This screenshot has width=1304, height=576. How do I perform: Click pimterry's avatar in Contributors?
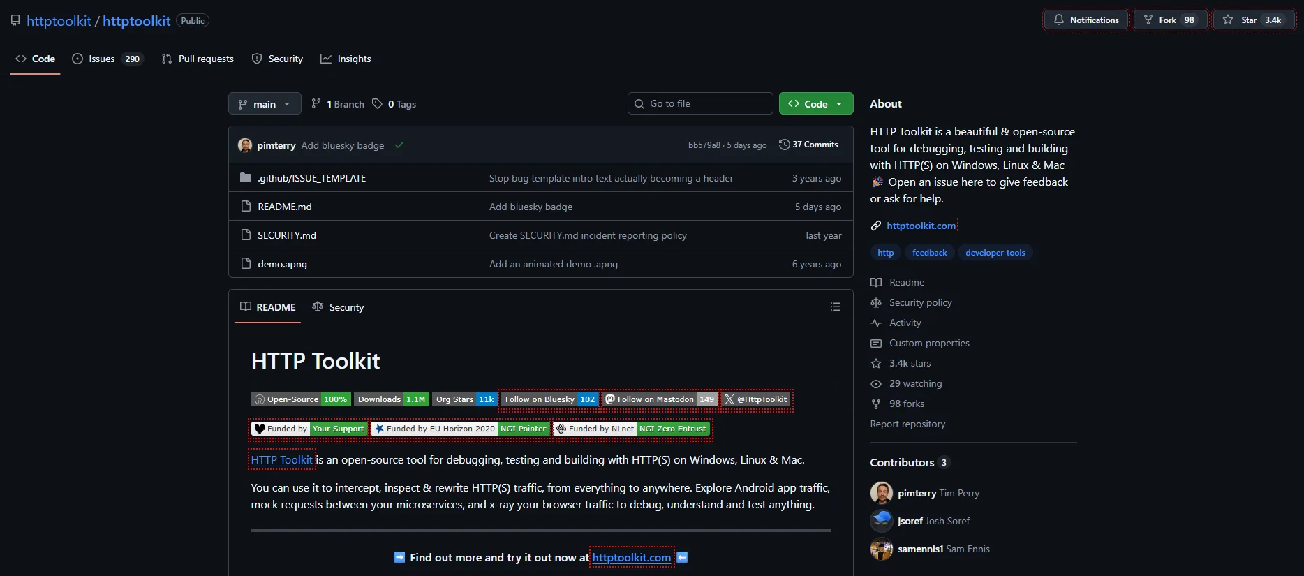pyautogui.click(x=882, y=493)
